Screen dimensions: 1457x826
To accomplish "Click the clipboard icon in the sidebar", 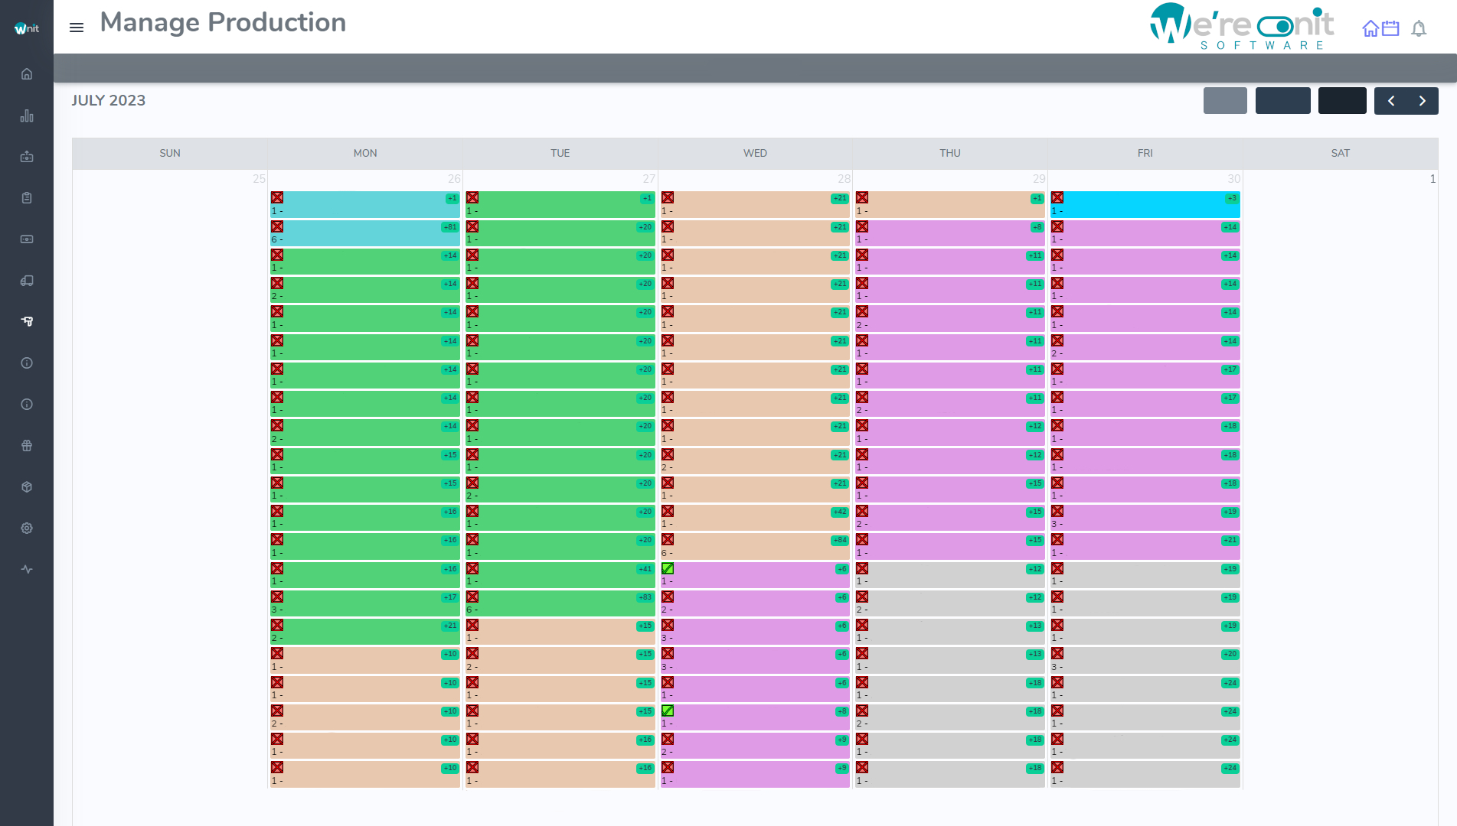I will [27, 198].
